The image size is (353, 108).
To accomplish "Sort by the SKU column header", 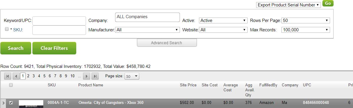I will point(52,85).
